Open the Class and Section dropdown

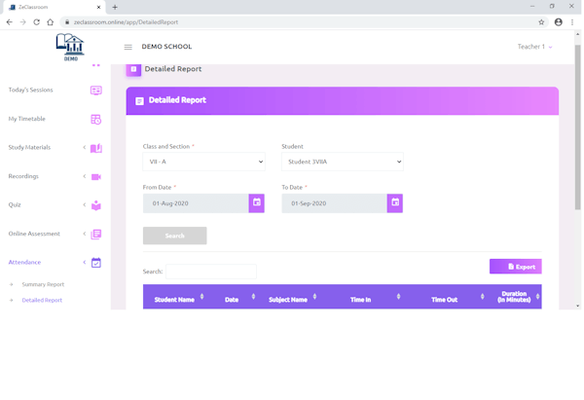[x=203, y=162]
